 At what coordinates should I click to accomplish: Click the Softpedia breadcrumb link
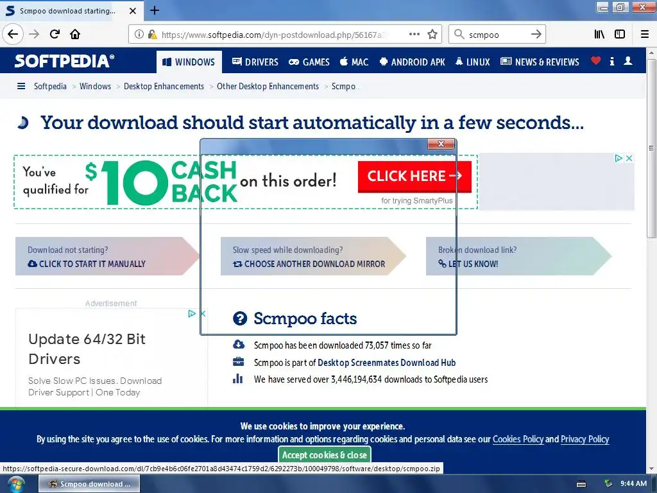50,87
